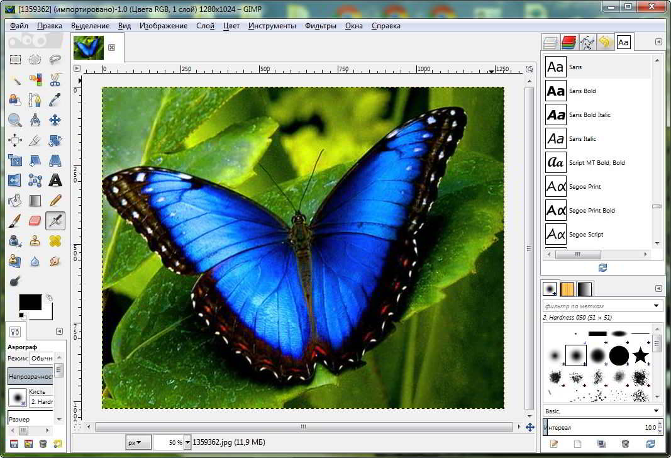Choose the Pencil tool

click(55, 201)
